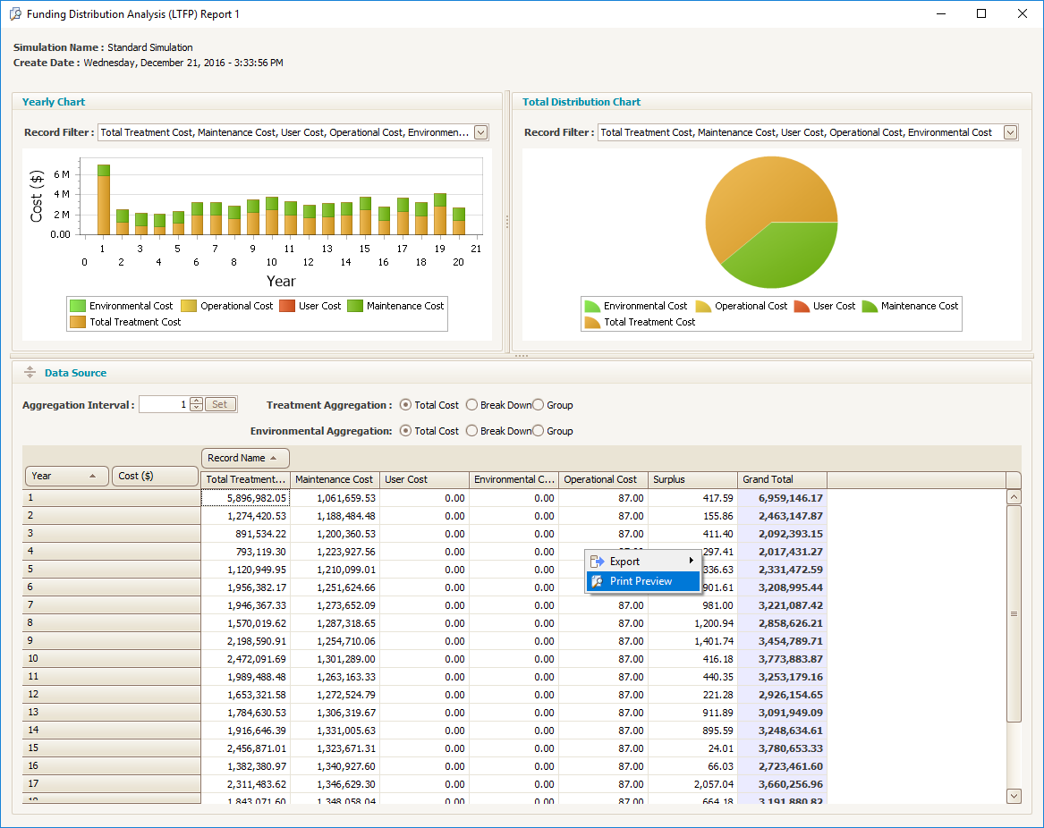
Task: Choose Print Preview from context menu
Action: (641, 581)
